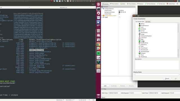The image size is (180, 101).
Task: Click the Display Name input field
Action: tap(157, 75)
